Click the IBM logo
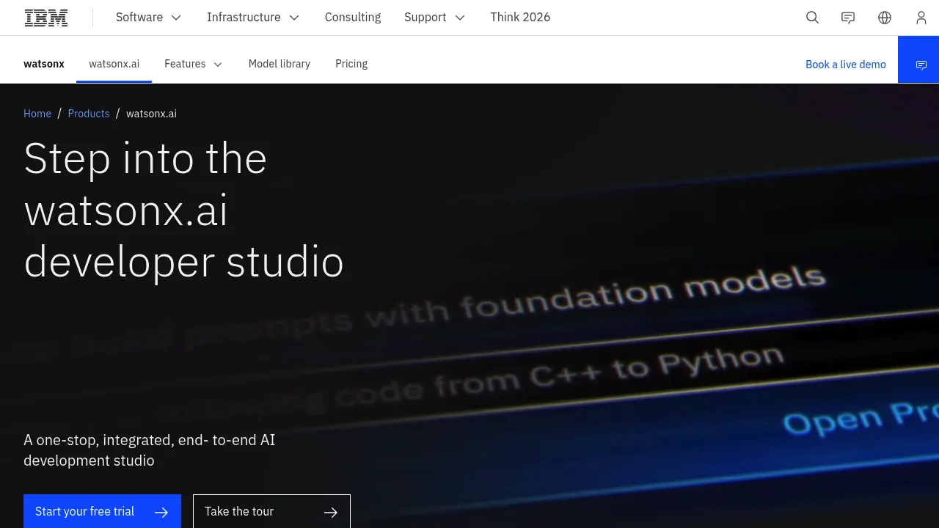The height and width of the screenshot is (528, 939). [46, 18]
